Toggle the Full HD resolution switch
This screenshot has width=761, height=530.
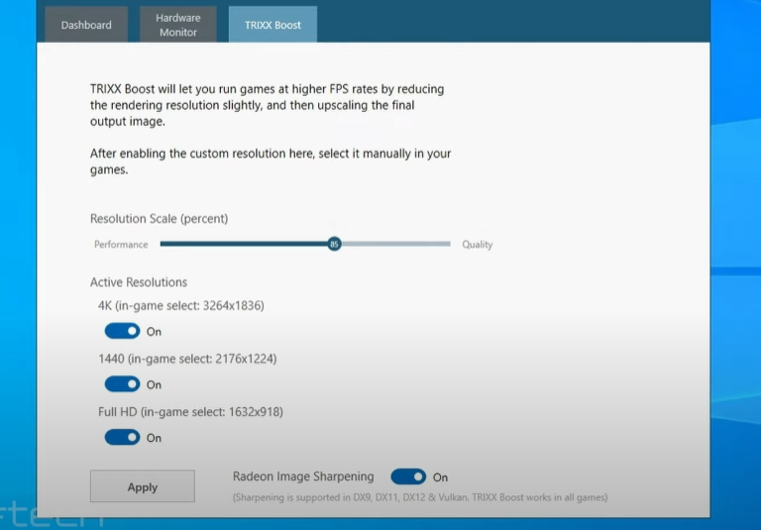coord(122,437)
